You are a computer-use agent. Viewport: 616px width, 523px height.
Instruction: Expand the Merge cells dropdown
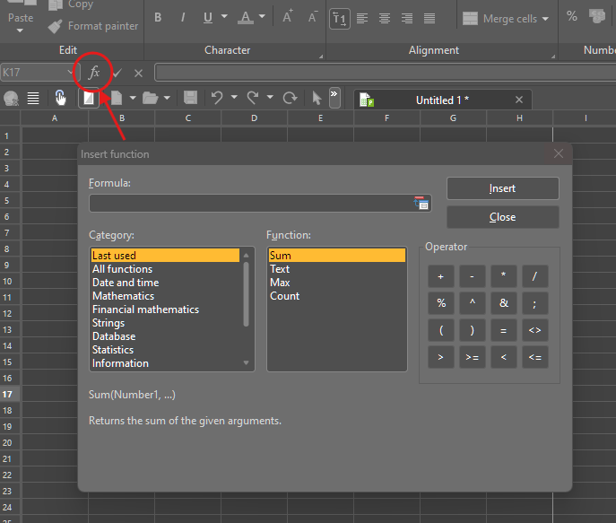[545, 19]
